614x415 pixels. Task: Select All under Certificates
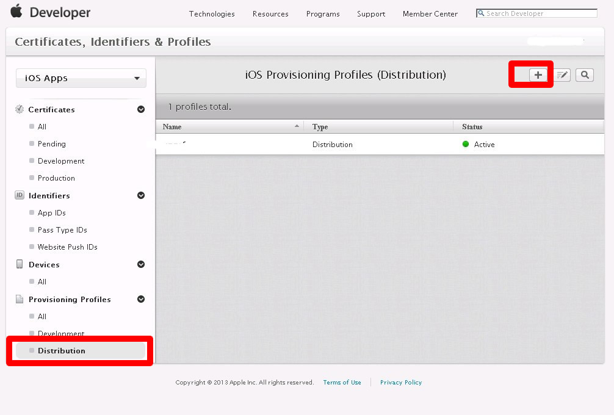coord(42,126)
